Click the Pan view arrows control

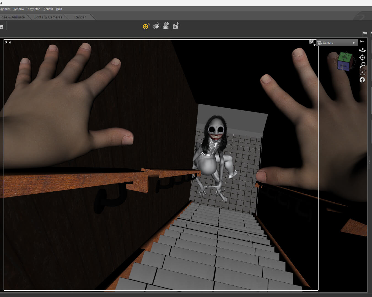(x=362, y=57)
